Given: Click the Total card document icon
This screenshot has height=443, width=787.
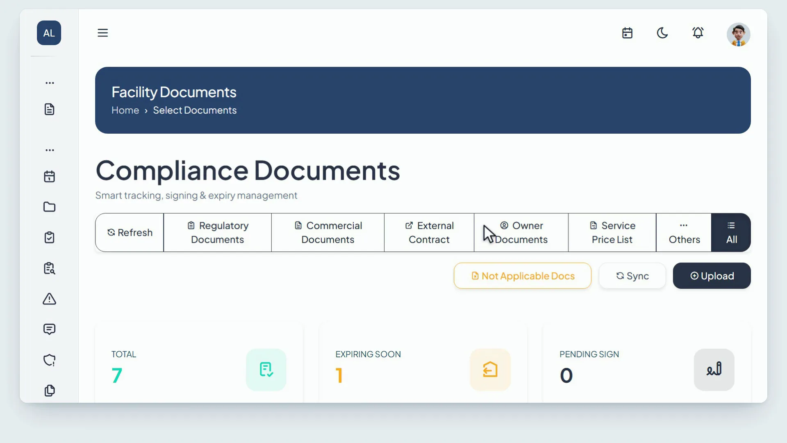Looking at the screenshot, I should tap(266, 370).
